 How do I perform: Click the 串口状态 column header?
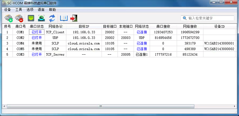pos(37,26)
